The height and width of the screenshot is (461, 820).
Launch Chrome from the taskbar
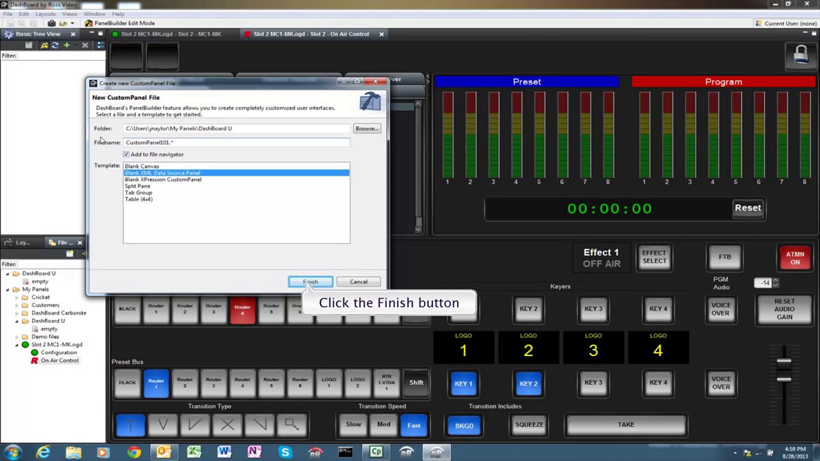pyautogui.click(x=134, y=452)
